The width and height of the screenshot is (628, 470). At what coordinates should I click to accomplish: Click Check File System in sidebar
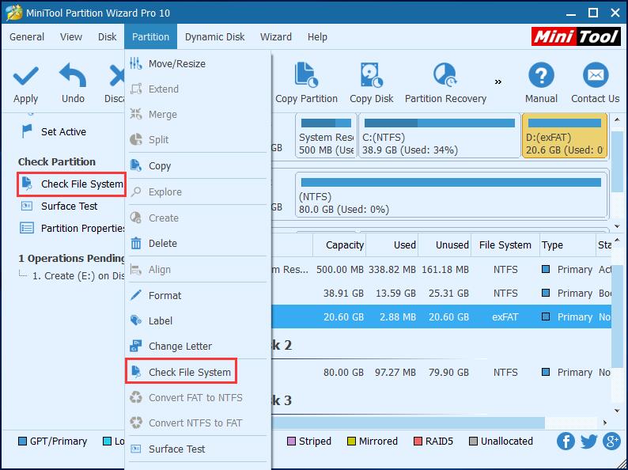[x=72, y=184]
